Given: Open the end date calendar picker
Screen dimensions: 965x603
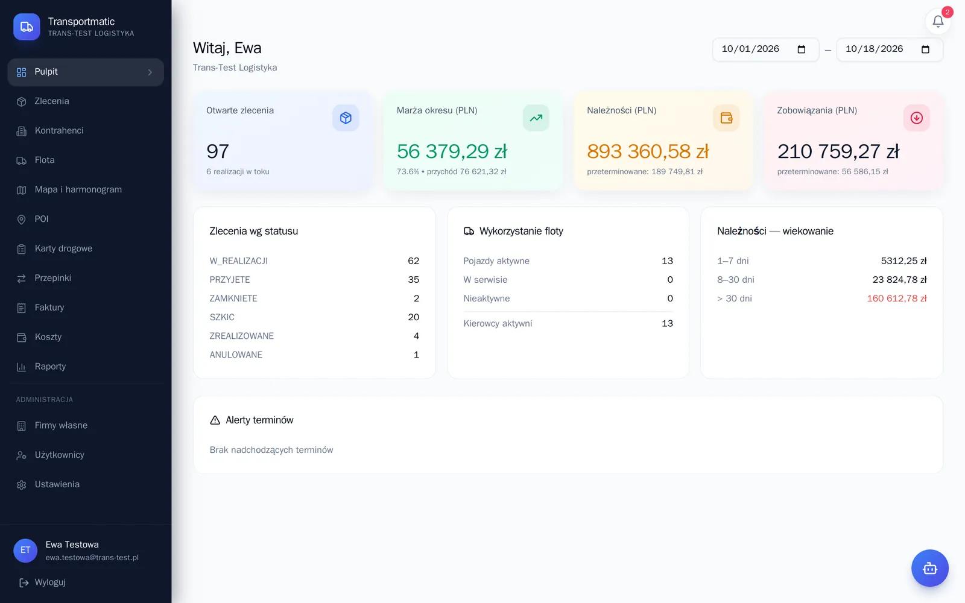Looking at the screenshot, I should (x=925, y=49).
